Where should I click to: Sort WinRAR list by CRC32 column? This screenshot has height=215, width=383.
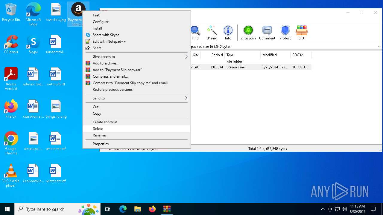[301, 55]
